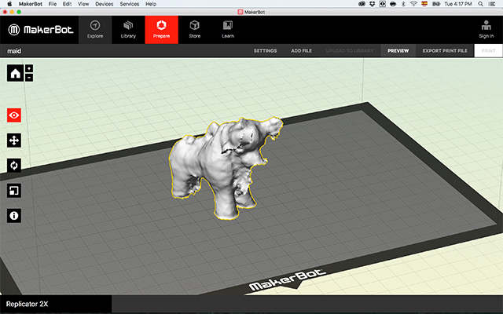503x314 pixels.
Task: Open Settings in the toolbar
Action: pyautogui.click(x=265, y=50)
